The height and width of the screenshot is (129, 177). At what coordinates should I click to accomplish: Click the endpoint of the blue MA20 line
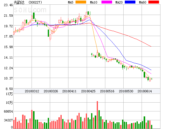pos(151,70)
